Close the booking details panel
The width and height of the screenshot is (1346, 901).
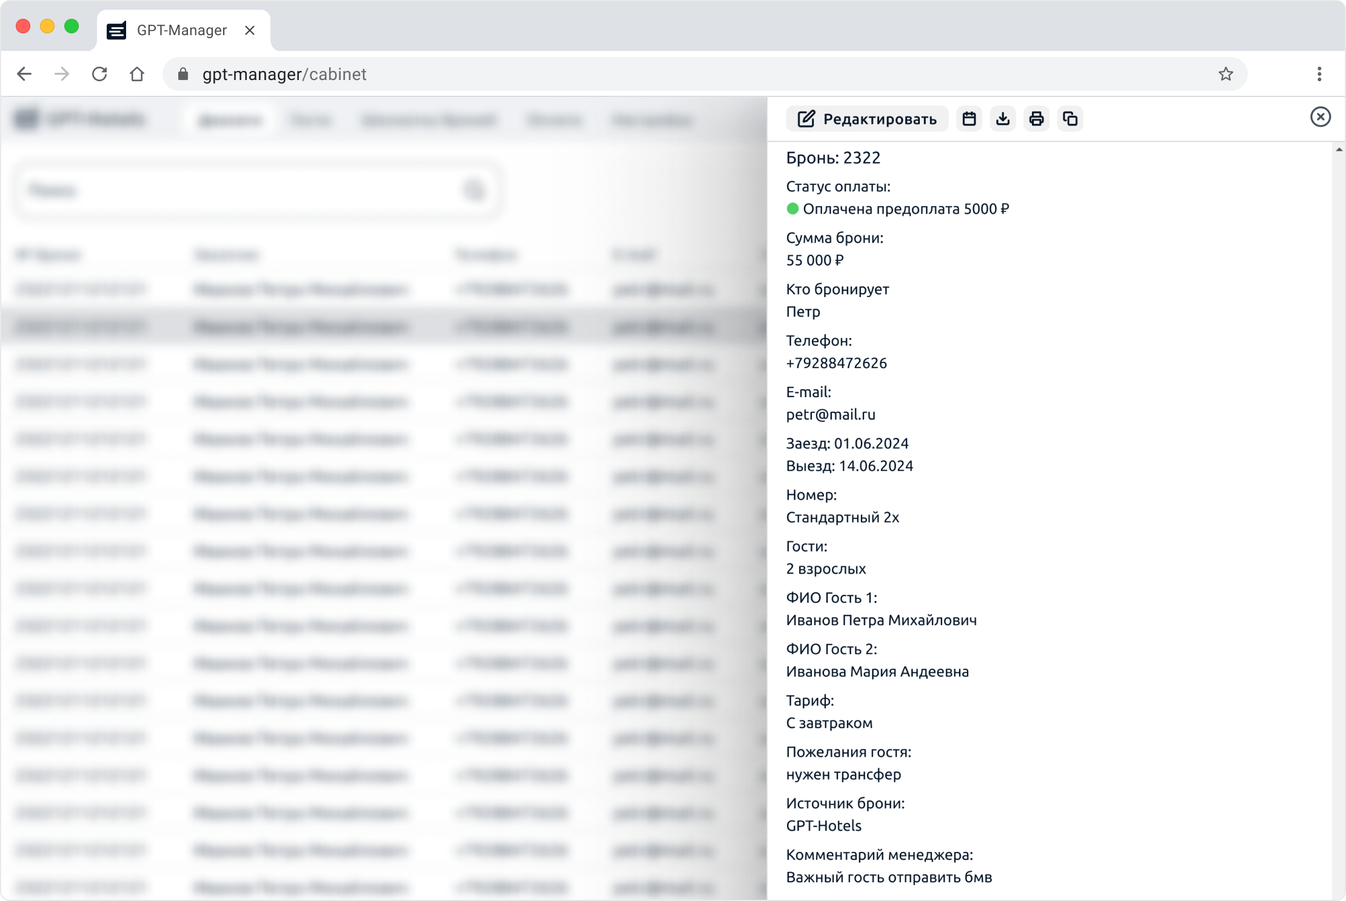point(1320,117)
